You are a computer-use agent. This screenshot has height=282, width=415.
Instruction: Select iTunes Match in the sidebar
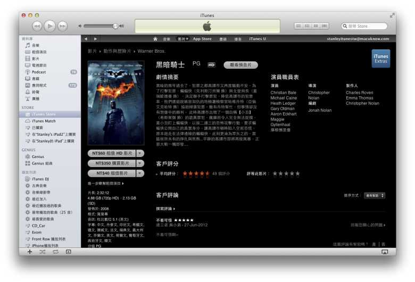pos(50,121)
